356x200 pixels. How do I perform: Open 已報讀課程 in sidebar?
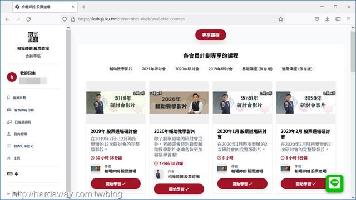click(19, 122)
